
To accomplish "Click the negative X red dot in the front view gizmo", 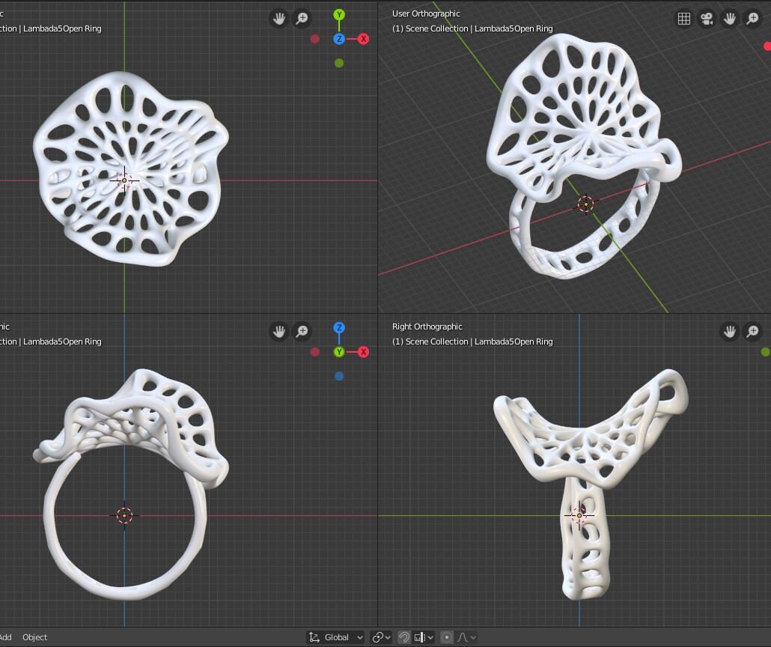I will coord(315,352).
